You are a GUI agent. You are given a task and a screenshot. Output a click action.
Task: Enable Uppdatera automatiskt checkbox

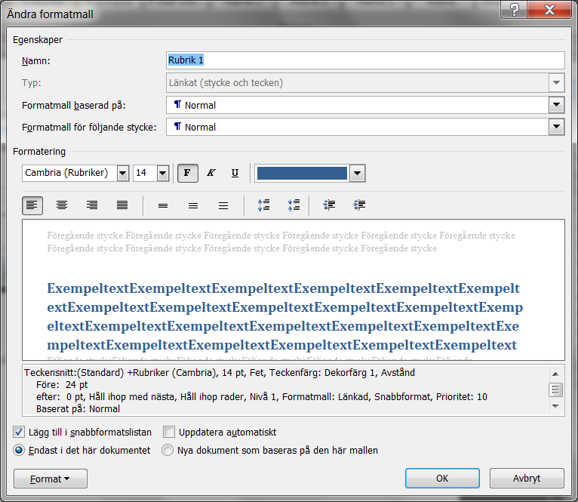pos(169,432)
